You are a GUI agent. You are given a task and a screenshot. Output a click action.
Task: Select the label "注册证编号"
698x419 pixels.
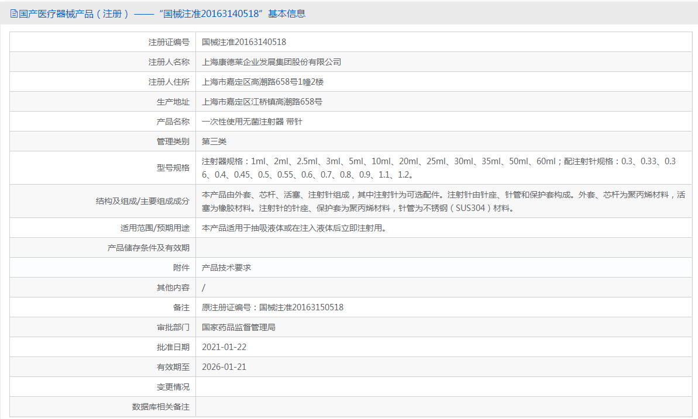click(x=169, y=42)
